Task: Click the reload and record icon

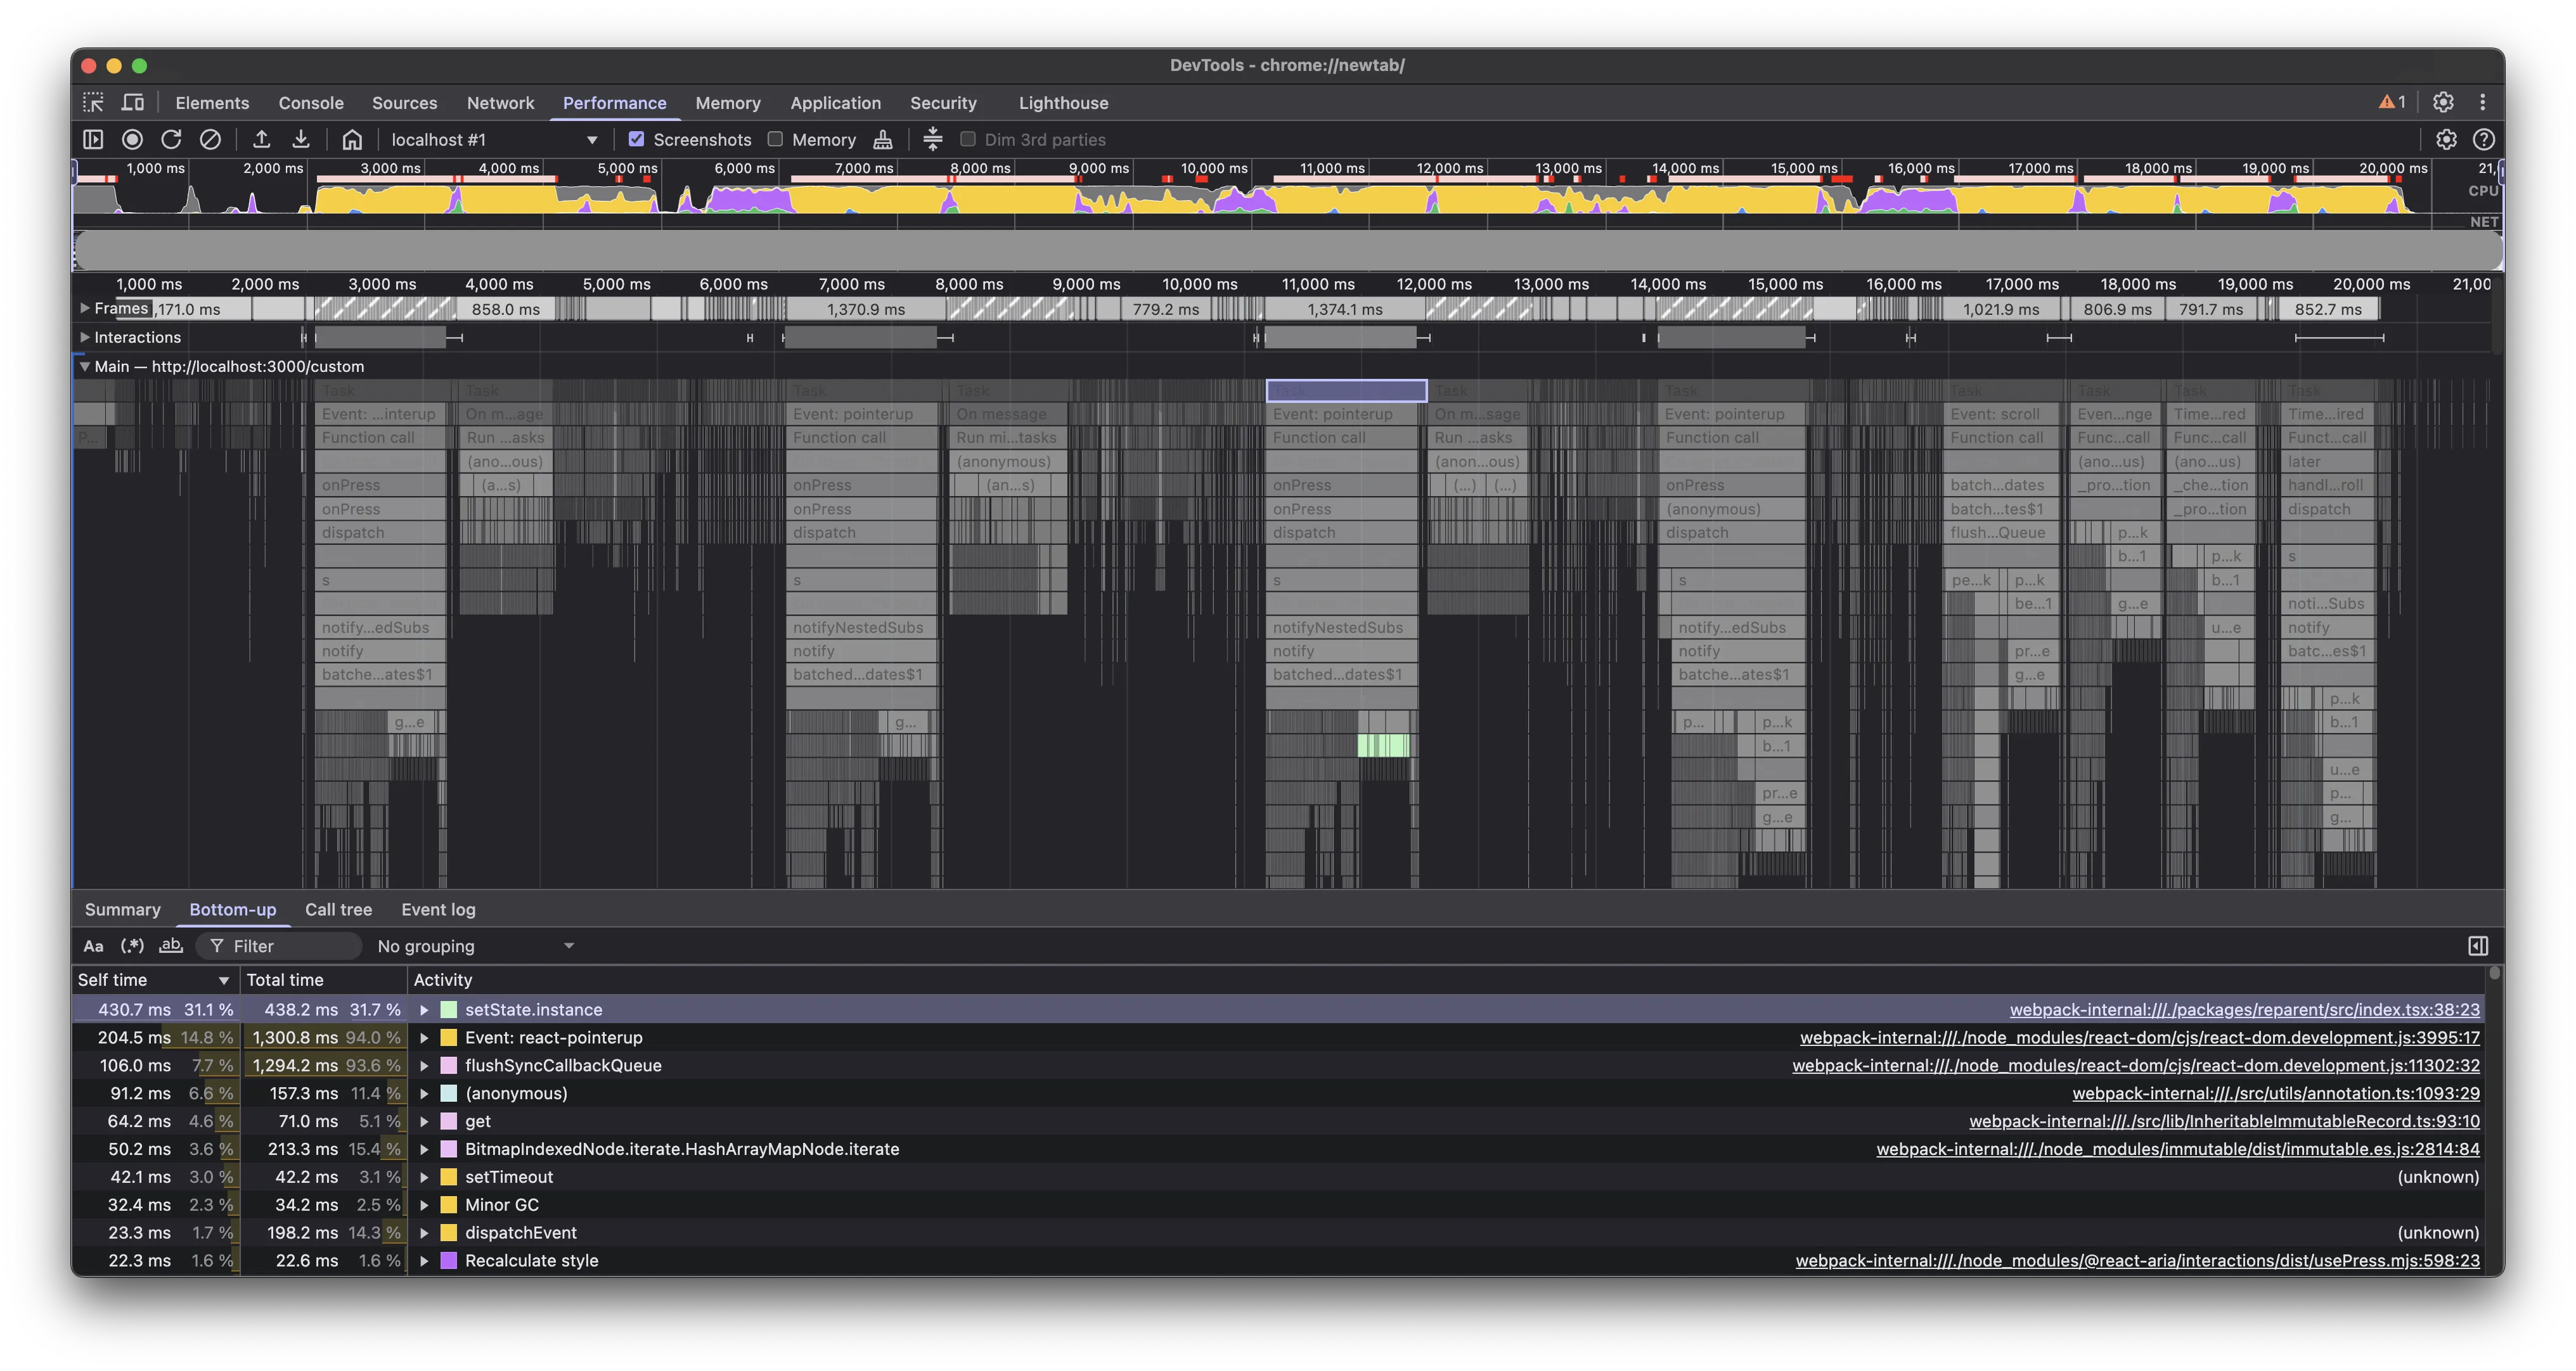Action: pyautogui.click(x=171, y=140)
